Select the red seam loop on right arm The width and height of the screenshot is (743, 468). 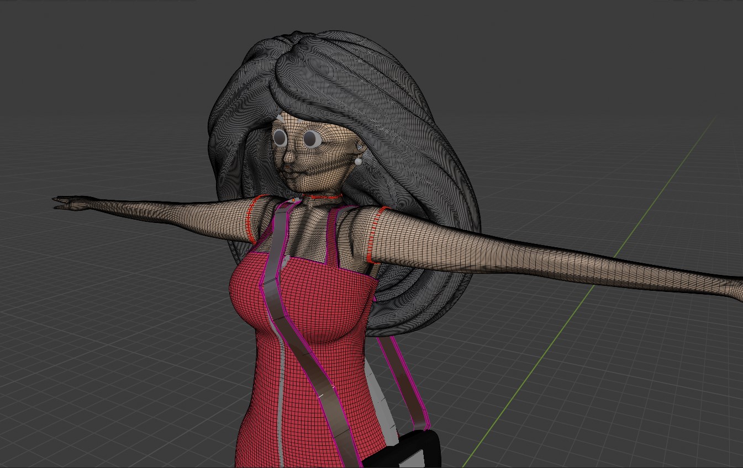click(373, 235)
